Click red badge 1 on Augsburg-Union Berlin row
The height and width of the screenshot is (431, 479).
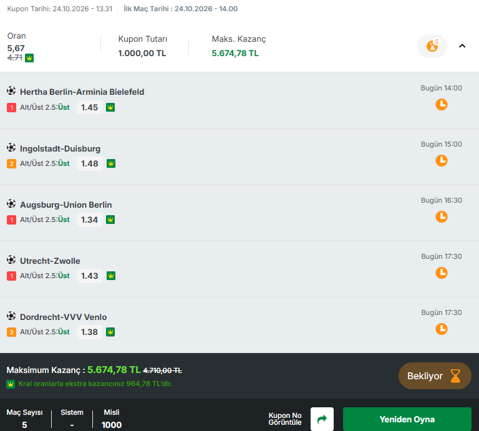coord(11,220)
